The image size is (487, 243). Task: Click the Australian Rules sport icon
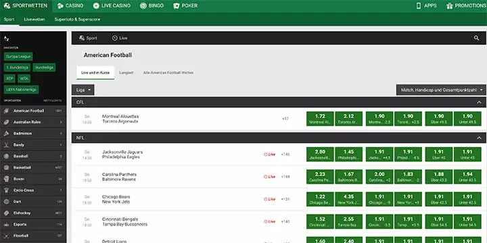pyautogui.click(x=6, y=122)
